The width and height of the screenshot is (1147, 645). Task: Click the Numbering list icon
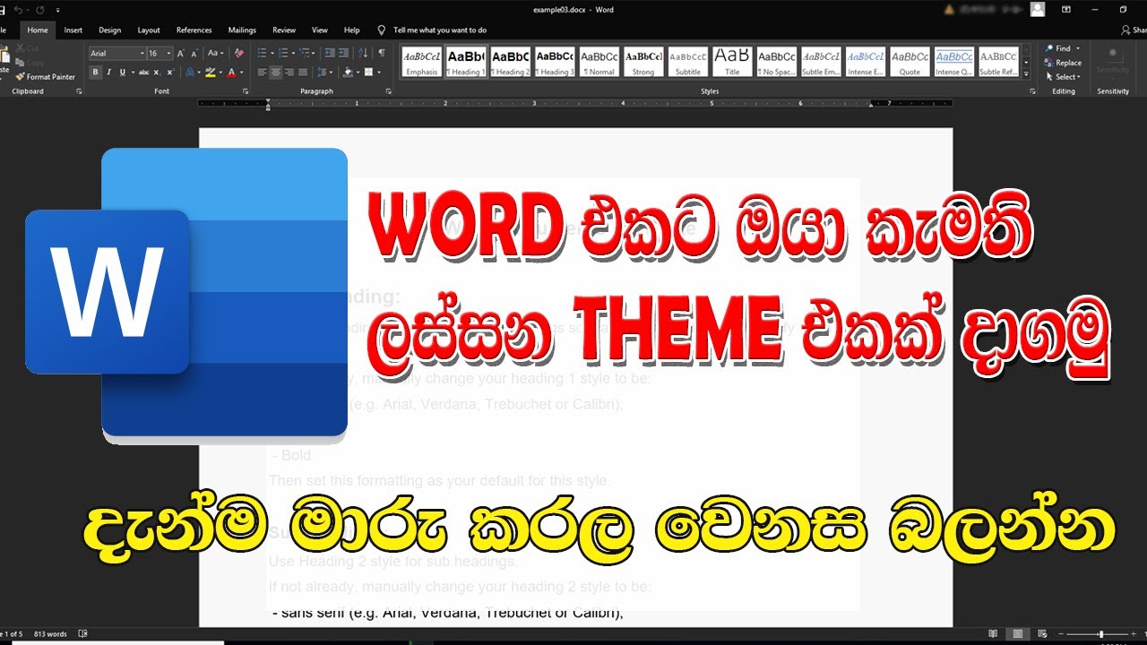point(283,53)
